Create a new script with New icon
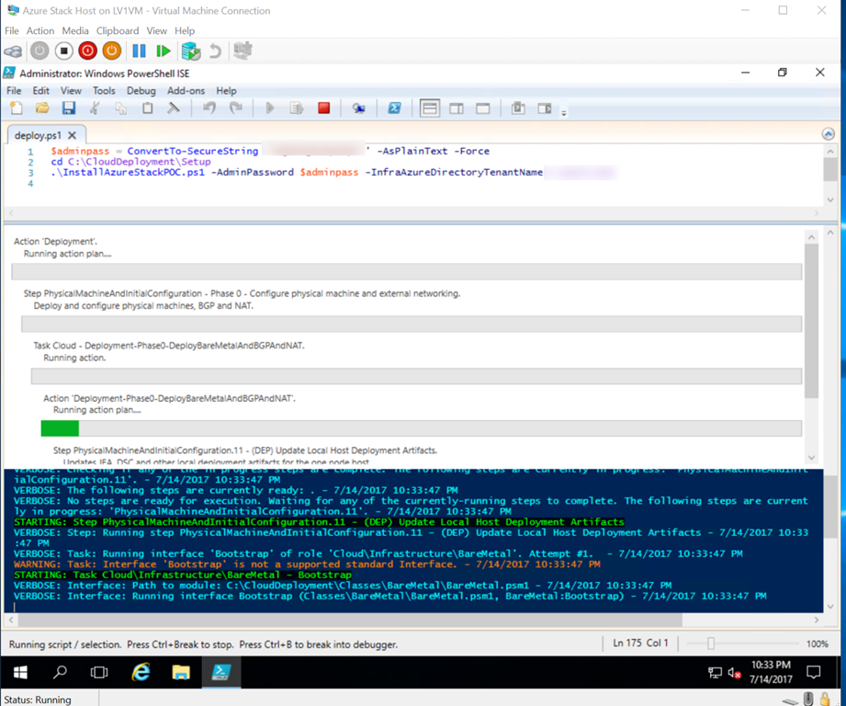 [16, 108]
